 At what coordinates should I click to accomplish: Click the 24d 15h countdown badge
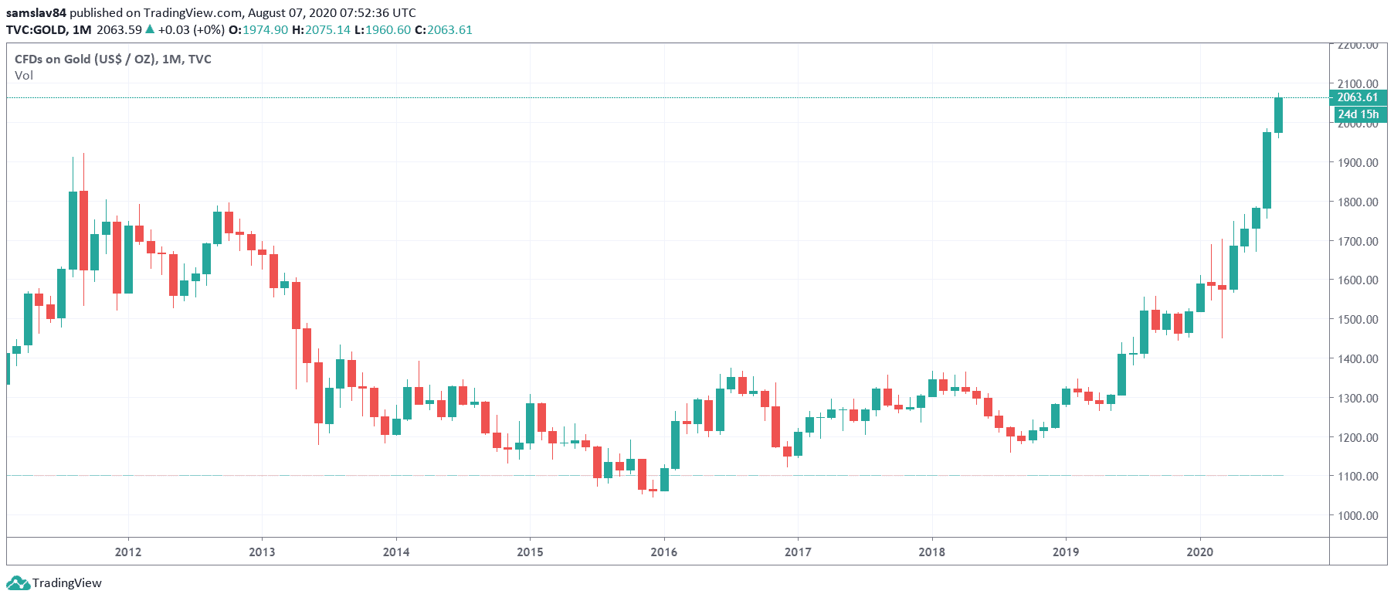coord(1358,114)
